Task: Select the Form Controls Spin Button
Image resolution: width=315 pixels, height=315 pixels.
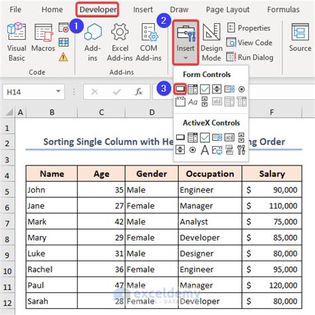Action: pos(217,89)
